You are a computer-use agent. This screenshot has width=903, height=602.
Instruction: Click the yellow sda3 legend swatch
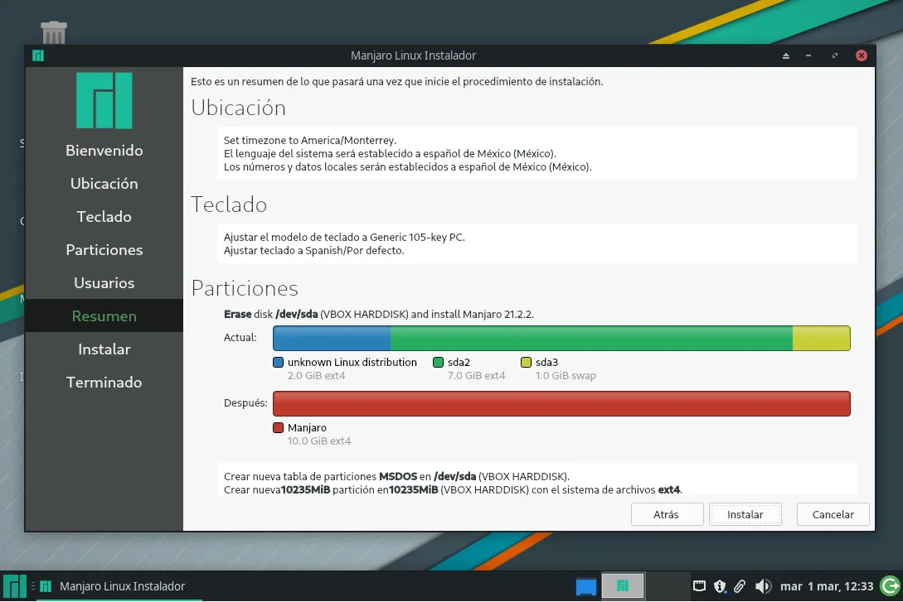click(526, 362)
